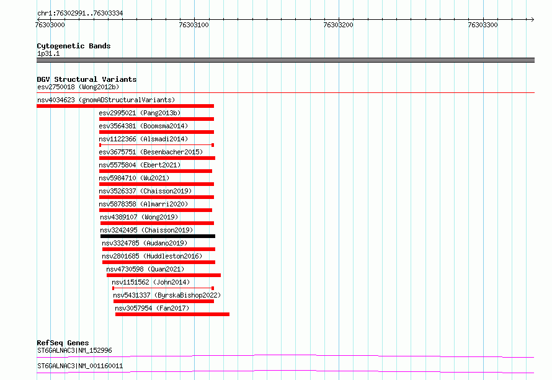This screenshot has width=552, height=380.
Task: Click ruler position 76303200
Action: click(x=338, y=25)
